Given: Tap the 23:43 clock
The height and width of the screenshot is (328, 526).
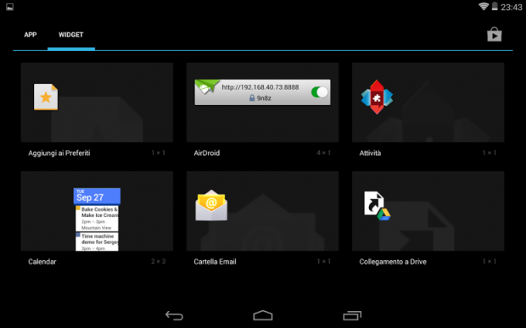Looking at the screenshot, I should (x=512, y=7).
